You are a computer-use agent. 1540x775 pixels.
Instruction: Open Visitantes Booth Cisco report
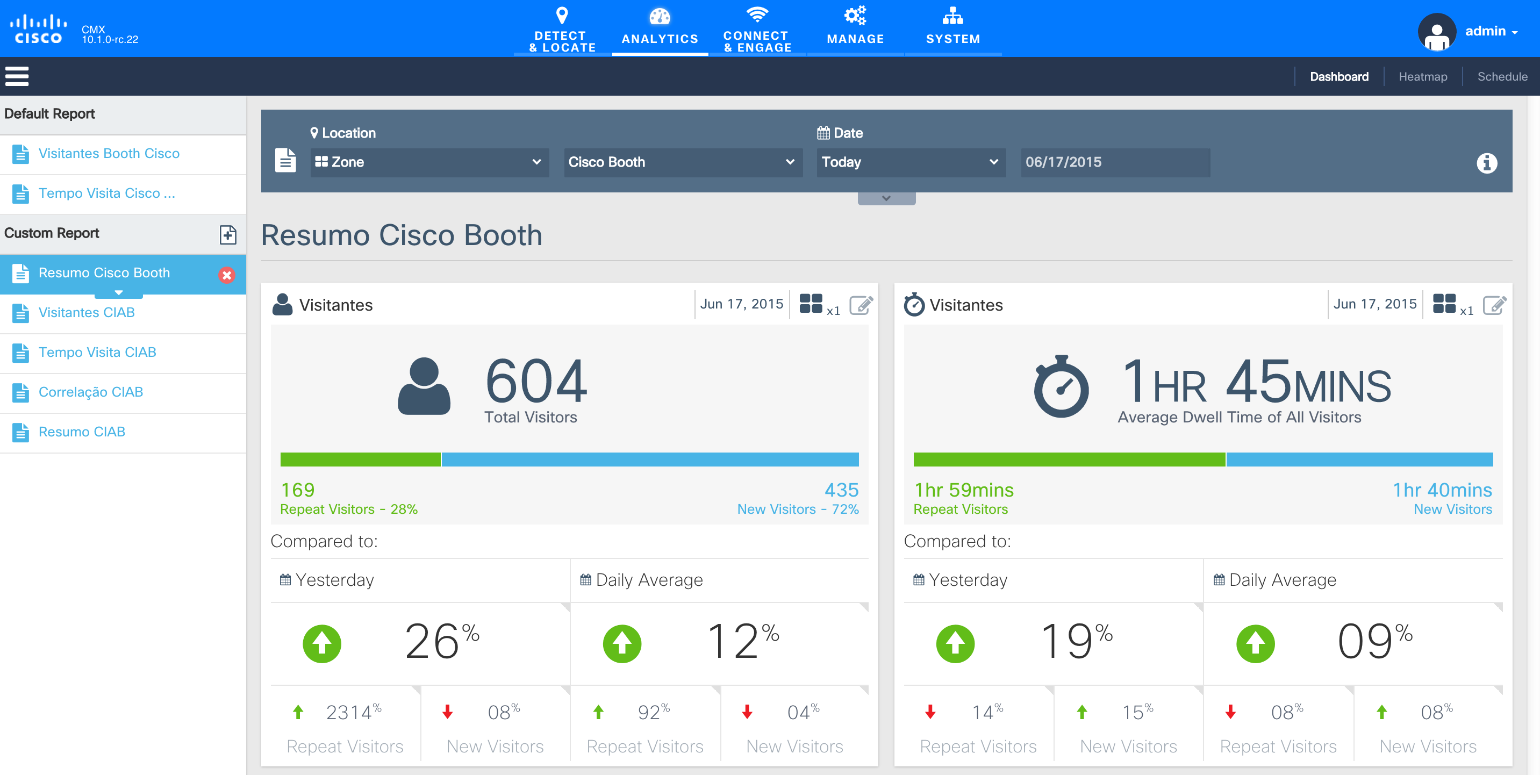coord(123,154)
